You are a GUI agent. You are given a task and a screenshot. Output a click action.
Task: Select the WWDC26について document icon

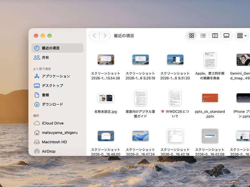[175, 98]
